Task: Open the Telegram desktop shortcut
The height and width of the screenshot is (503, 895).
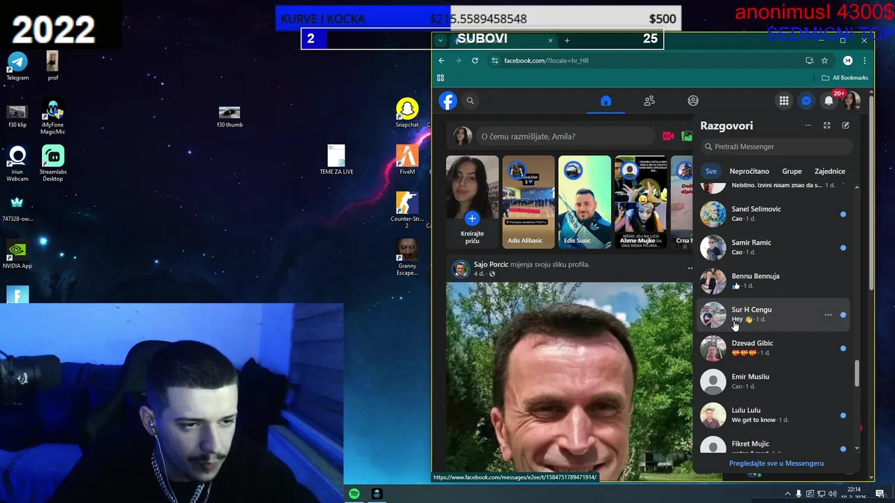Action: click(17, 65)
